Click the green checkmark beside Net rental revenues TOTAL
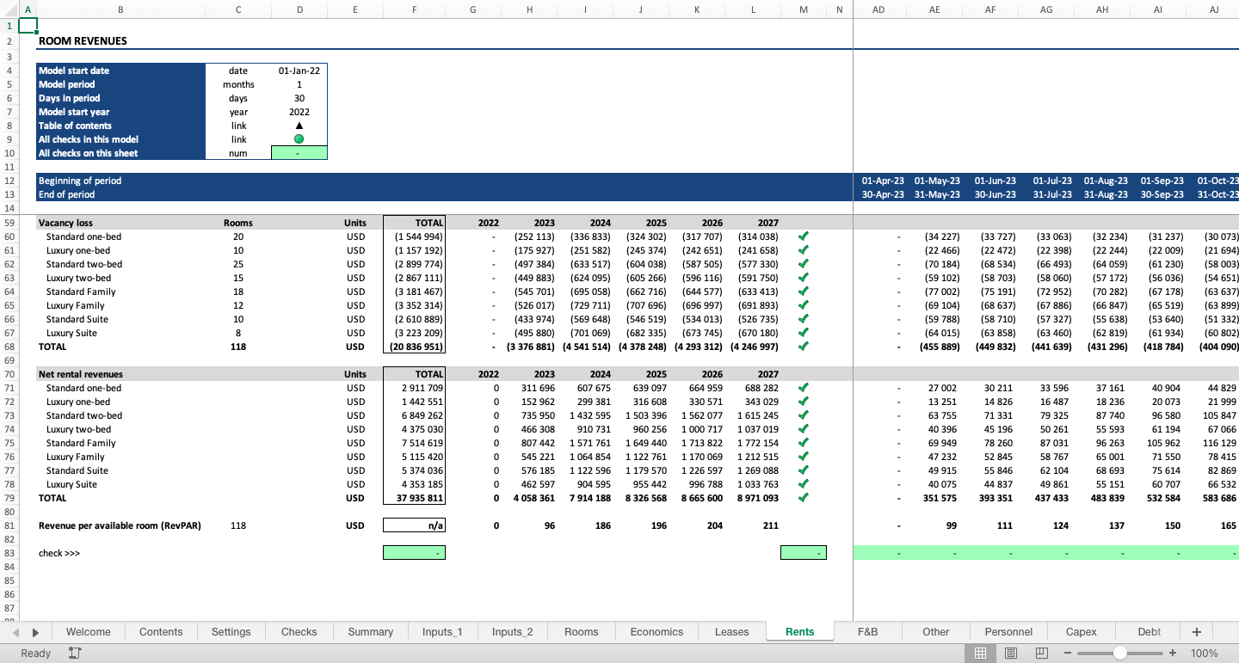Viewport: 1239px width, 663px height. pos(803,498)
